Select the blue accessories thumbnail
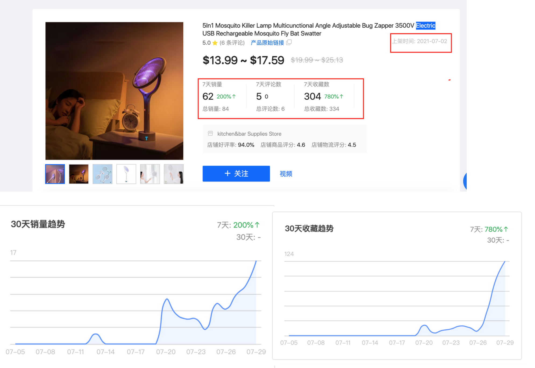The width and height of the screenshot is (535, 368). [x=102, y=174]
